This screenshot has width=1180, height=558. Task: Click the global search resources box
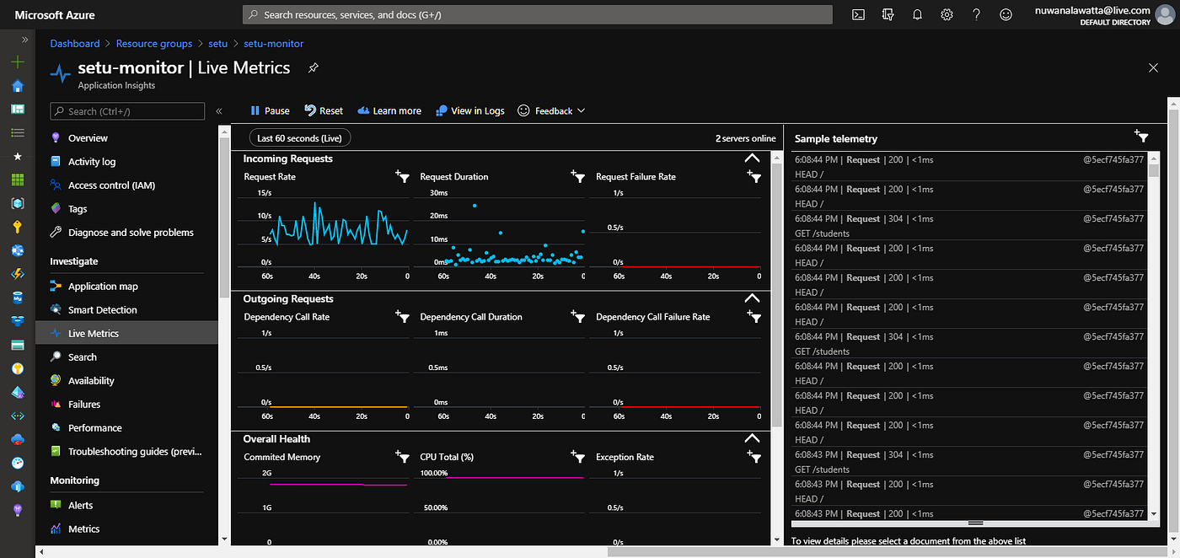point(537,14)
